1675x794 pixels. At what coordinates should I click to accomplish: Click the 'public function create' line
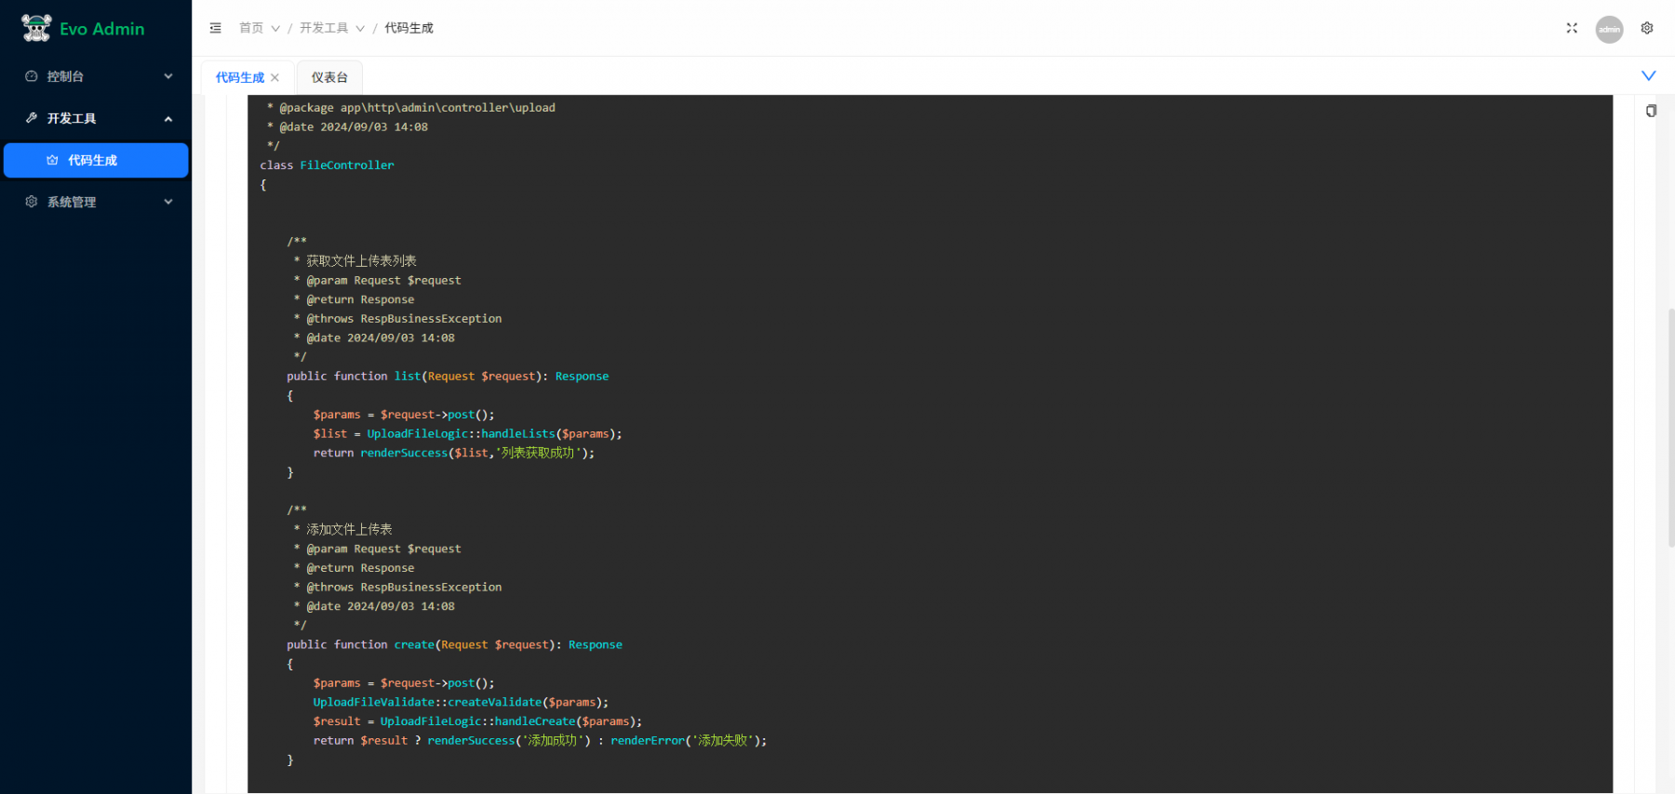coord(454,645)
